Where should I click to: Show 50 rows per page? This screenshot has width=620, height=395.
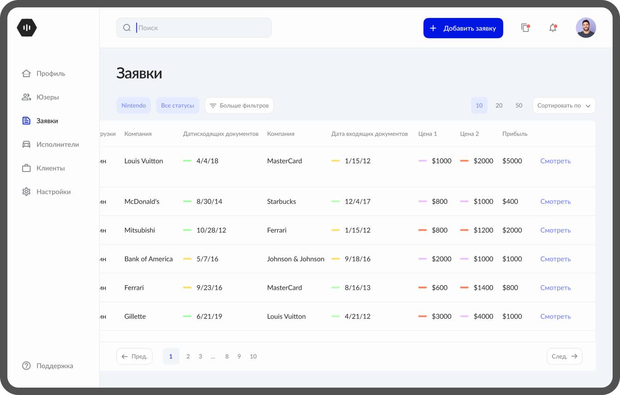click(x=519, y=105)
